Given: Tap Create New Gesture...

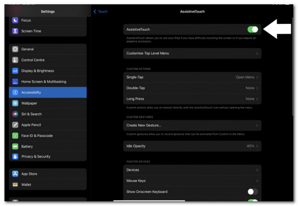Looking at the screenshot, I should [192, 126].
